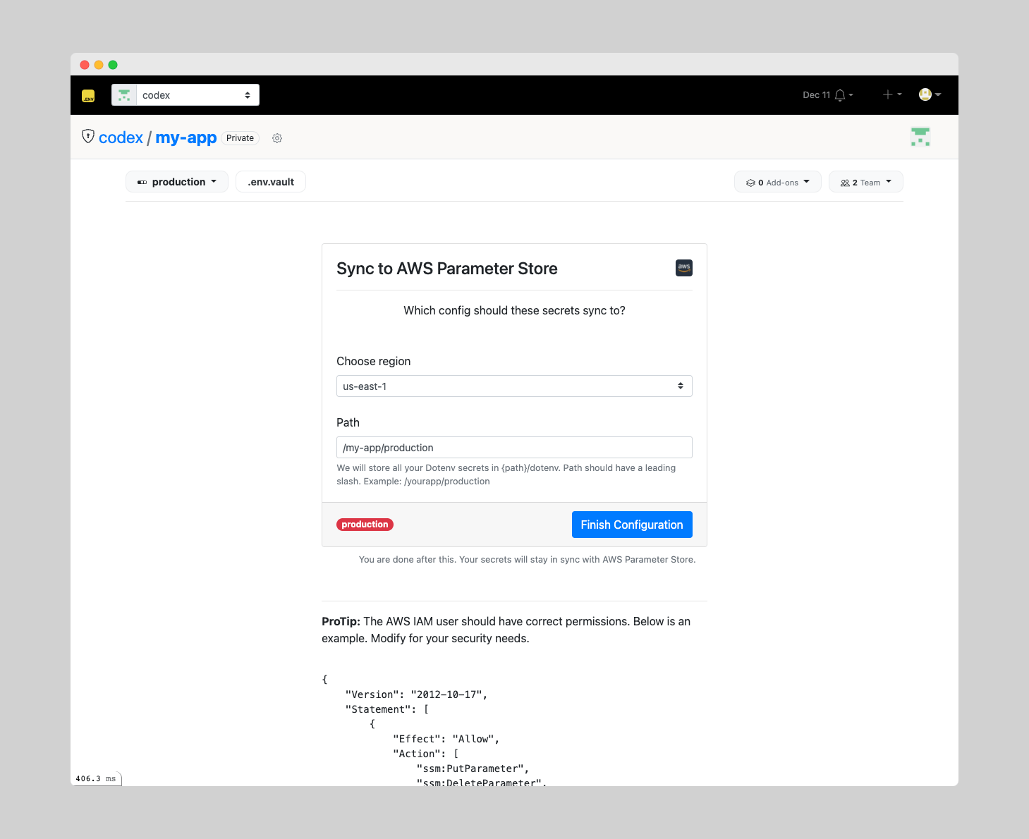Image resolution: width=1029 pixels, height=839 pixels.
Task: Click Finish Configuration button
Action: tap(632, 525)
